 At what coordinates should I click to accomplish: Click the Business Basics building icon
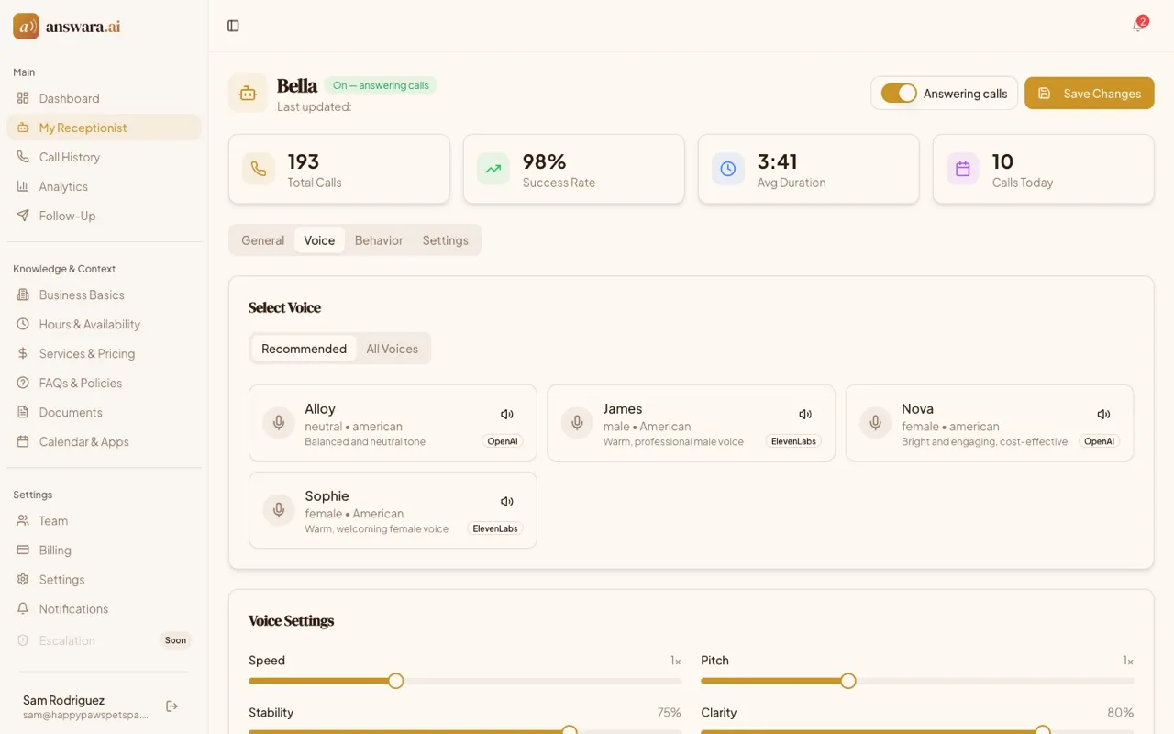[x=23, y=295]
